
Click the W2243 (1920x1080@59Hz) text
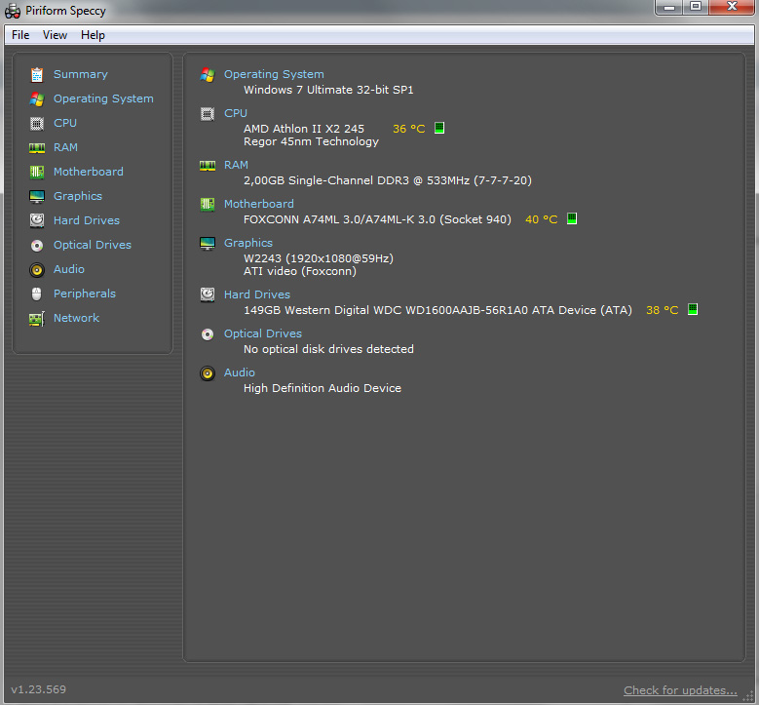tap(318, 258)
